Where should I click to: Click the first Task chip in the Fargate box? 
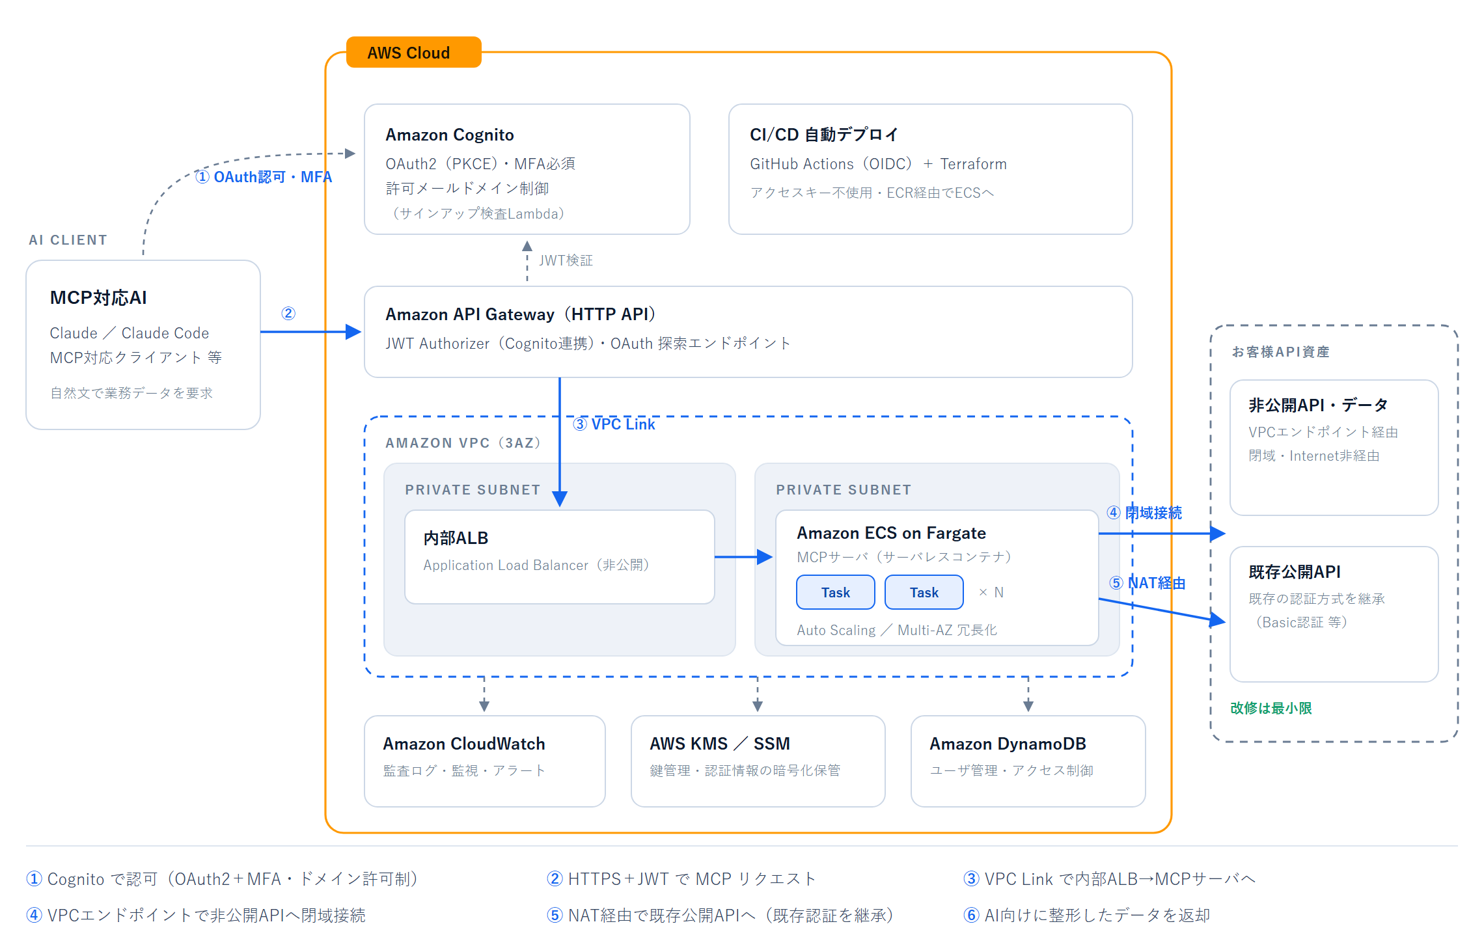click(x=836, y=592)
